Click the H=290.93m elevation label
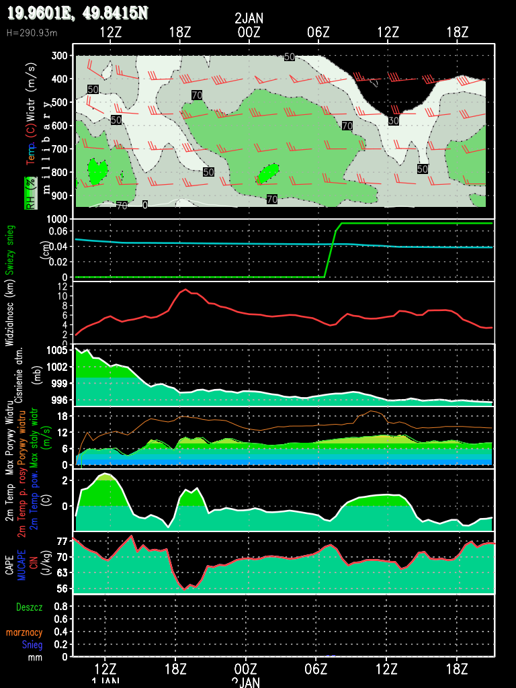Screen dimensions: 516x688 [x=32, y=32]
